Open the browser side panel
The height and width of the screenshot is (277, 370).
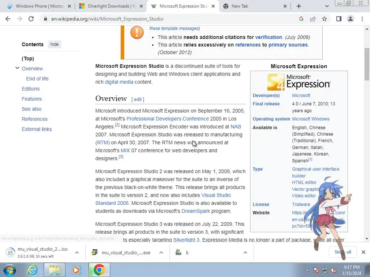tap(339, 19)
